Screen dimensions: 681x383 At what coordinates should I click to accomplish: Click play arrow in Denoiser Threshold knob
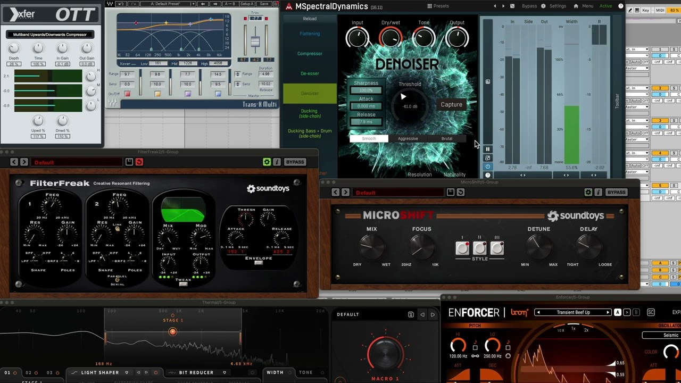click(x=403, y=97)
